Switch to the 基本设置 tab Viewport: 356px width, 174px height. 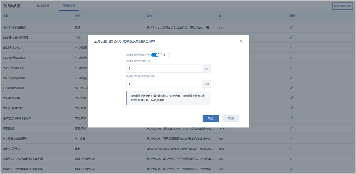pos(43,6)
